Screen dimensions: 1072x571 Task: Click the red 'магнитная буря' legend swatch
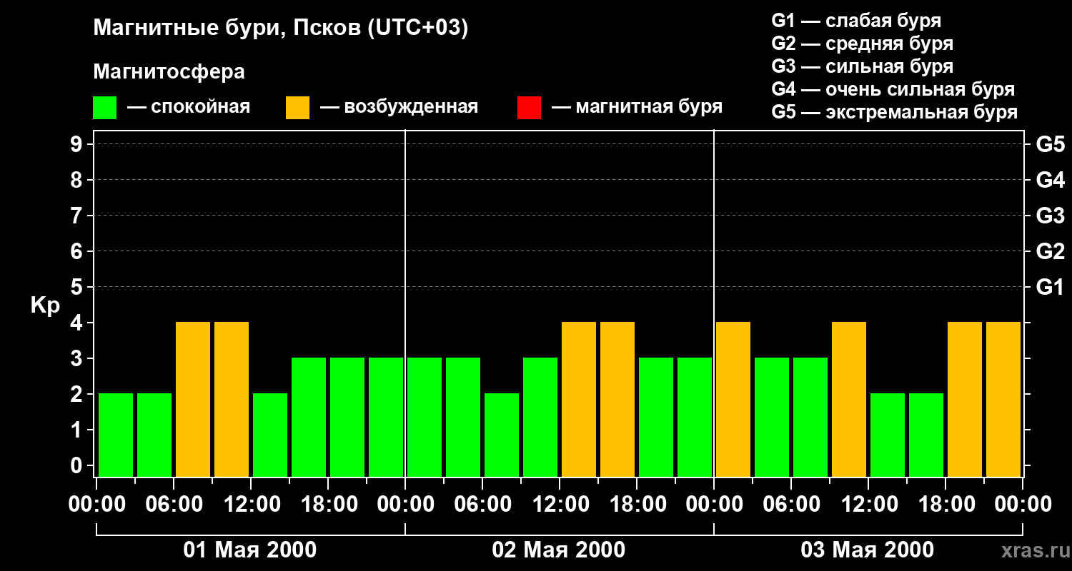point(529,108)
